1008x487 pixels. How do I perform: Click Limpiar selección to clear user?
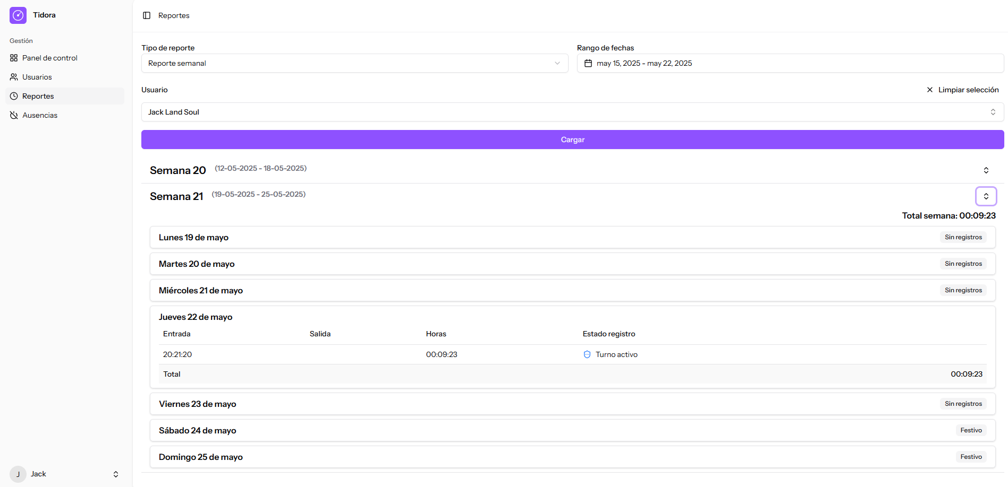[962, 90]
